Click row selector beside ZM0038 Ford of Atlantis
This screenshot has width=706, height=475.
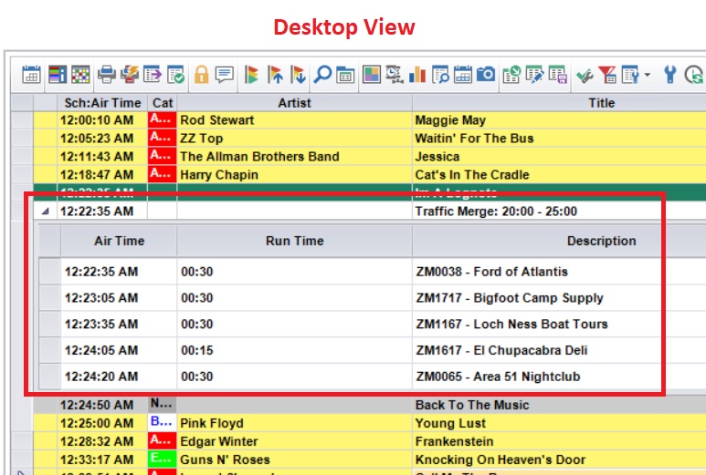[49, 272]
